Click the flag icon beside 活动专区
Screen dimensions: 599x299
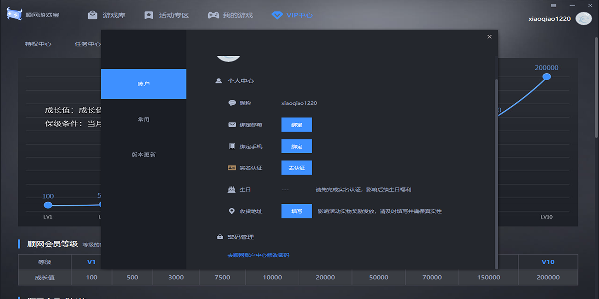(x=148, y=15)
